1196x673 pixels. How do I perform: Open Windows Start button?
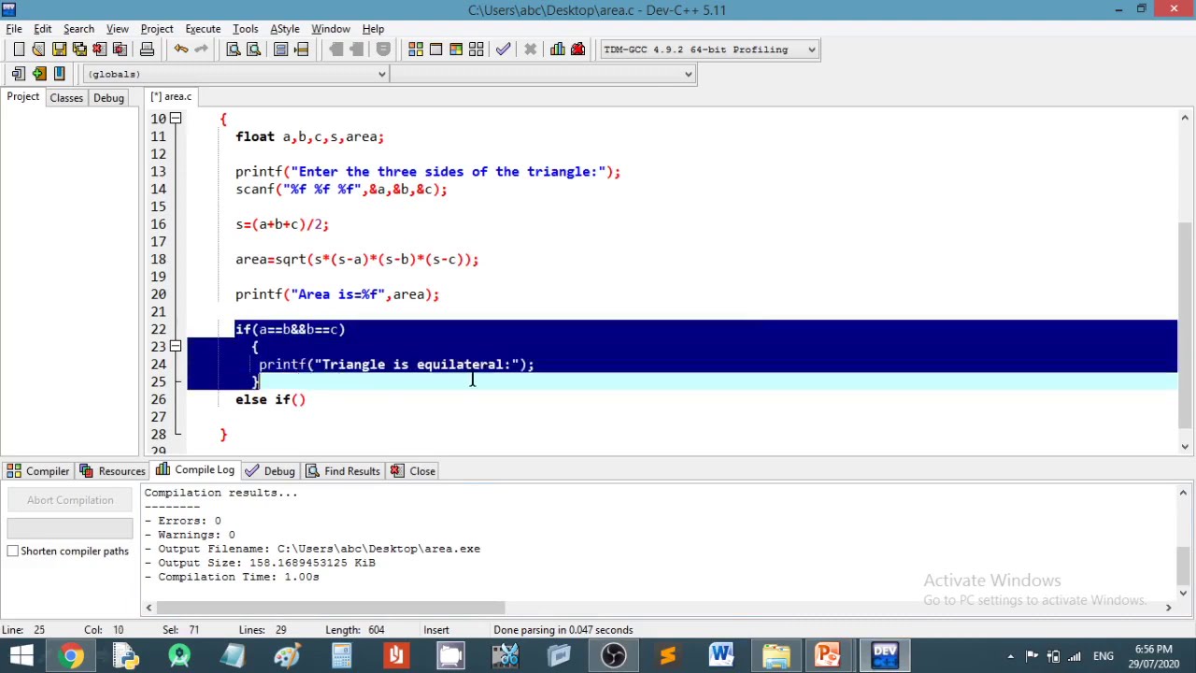pos(21,655)
